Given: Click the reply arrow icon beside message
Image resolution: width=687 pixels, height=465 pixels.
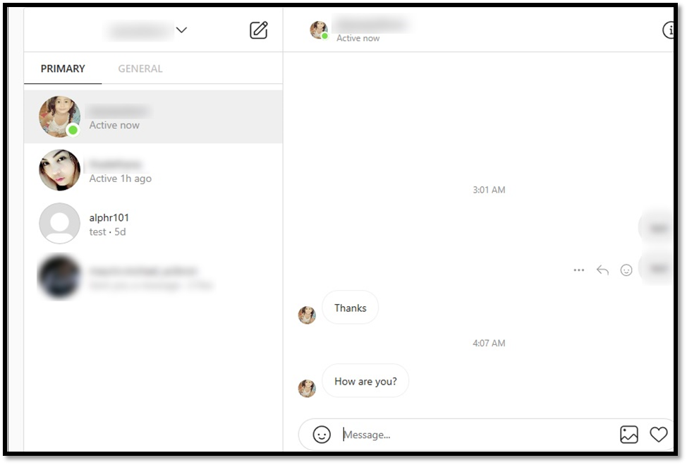Looking at the screenshot, I should [602, 270].
